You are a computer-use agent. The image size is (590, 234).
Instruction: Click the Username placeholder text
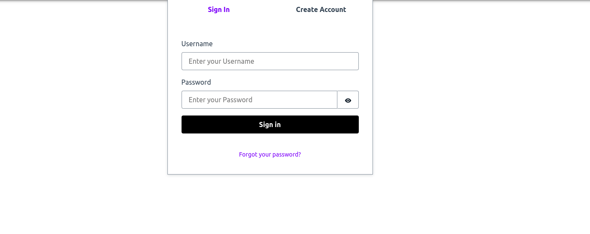tap(221, 61)
